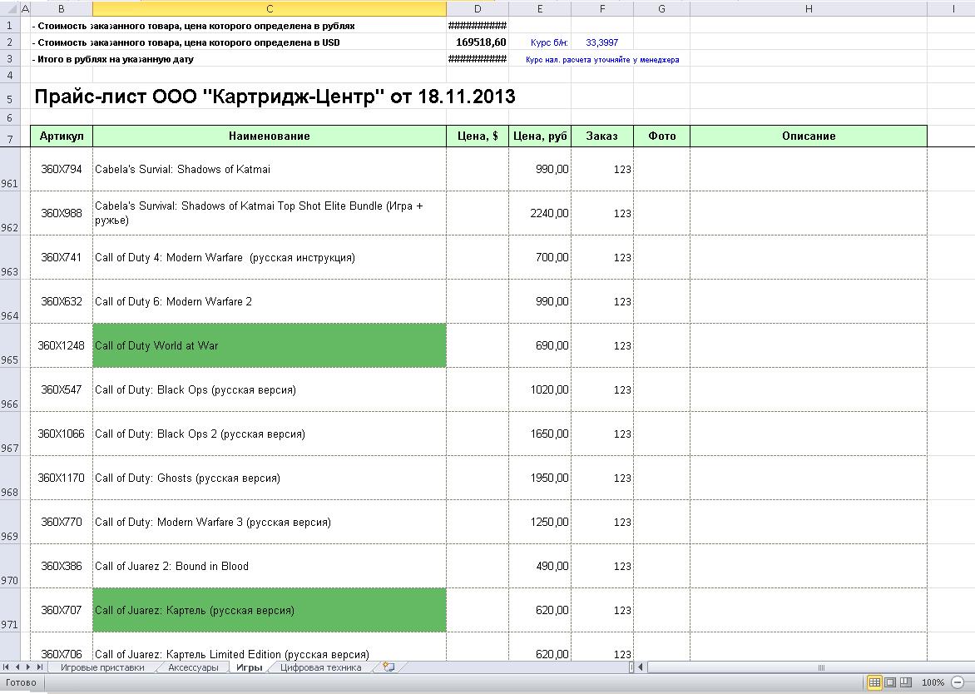Click the Select All corner button
Screen dimensions: 975x694
[x=9, y=8]
